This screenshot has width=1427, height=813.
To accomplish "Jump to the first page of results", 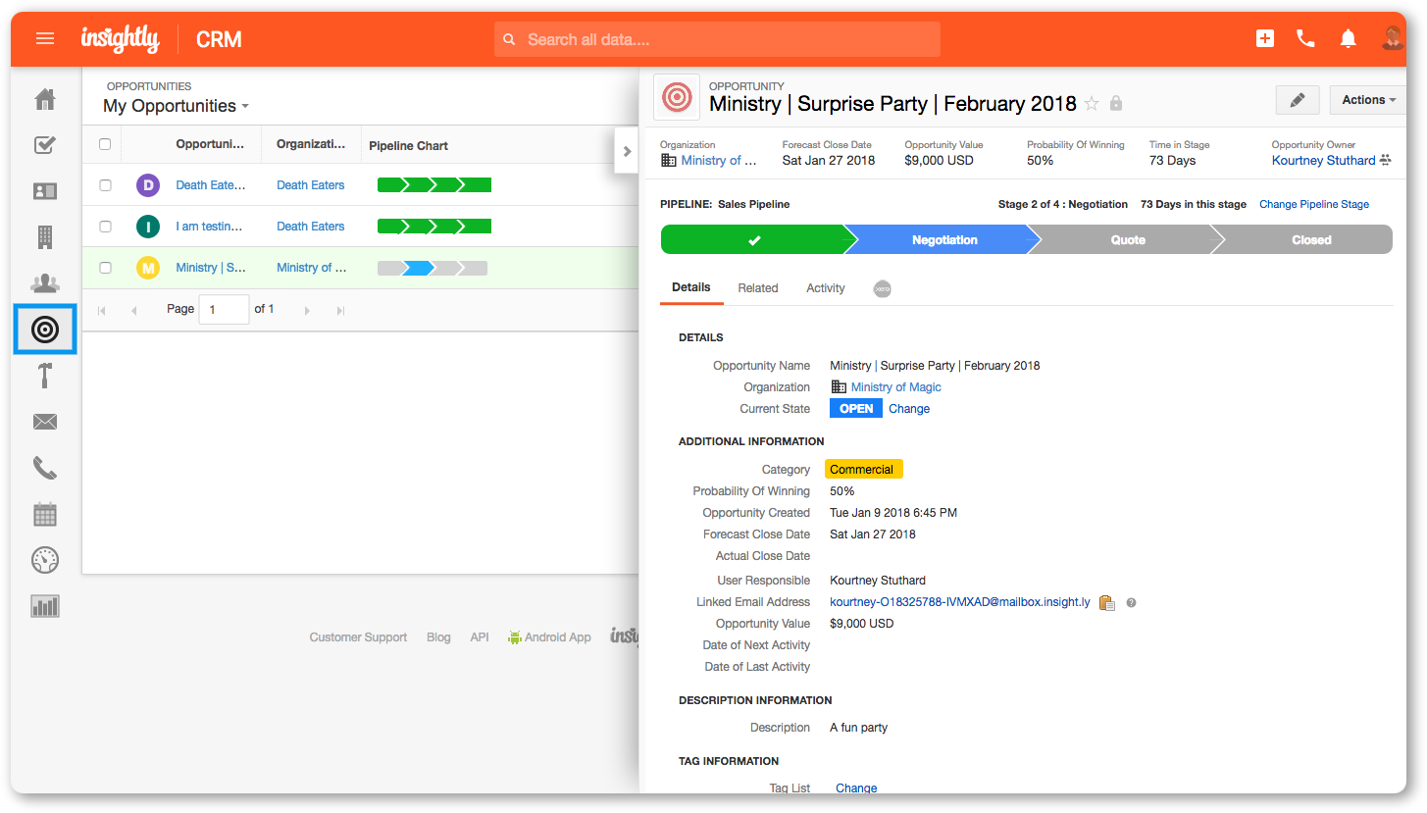I will (101, 310).
